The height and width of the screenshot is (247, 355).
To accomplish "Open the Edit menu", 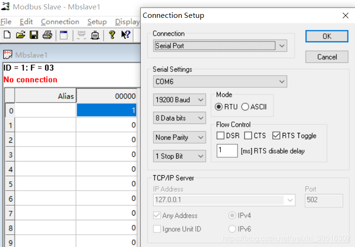I will click(26, 22).
